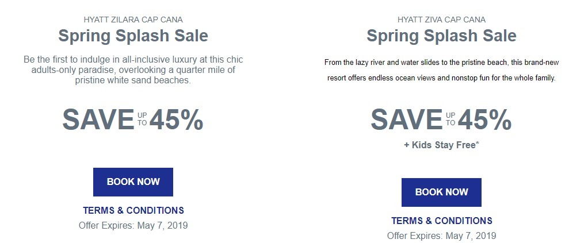
Task: Click the HYATT ZILARA CAP CANA label
Action: [x=133, y=20]
